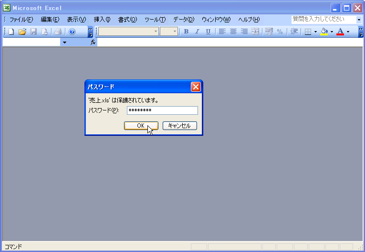Viewport: 365px width, 252px height.
Task: Open the 書式(O) menu
Action: tap(127, 20)
